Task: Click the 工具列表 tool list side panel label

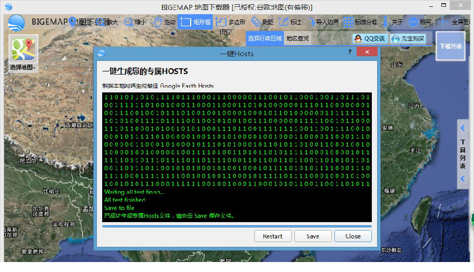Action: point(462,154)
